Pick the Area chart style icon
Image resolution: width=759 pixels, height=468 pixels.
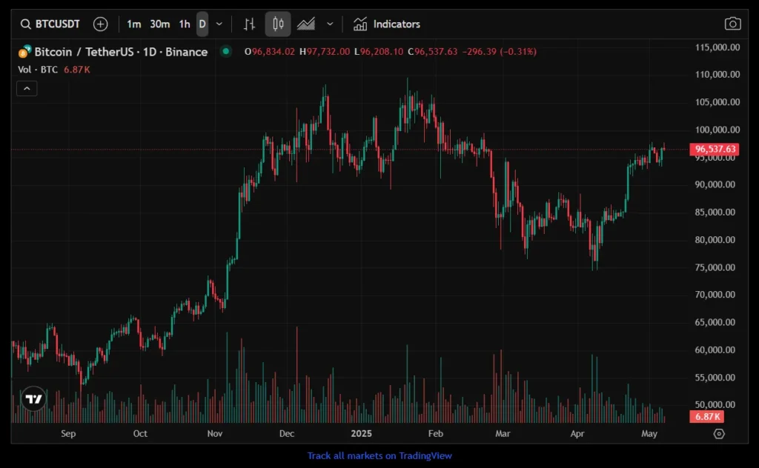[306, 24]
